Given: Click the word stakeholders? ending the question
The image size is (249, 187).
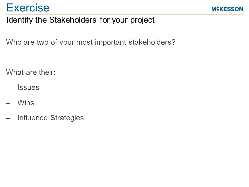Looking at the screenshot, I should [x=152, y=42].
